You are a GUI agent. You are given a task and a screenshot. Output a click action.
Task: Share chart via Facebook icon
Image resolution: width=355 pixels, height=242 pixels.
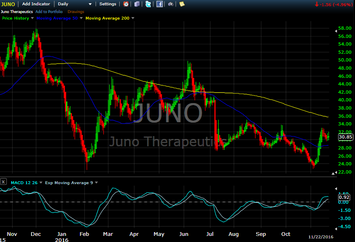point(159,4)
